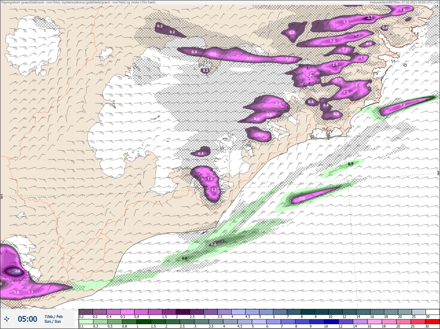This screenshot has width=440, height=329.
Task: Click the date label '7.feb./ Feb'
Action: coord(53,316)
